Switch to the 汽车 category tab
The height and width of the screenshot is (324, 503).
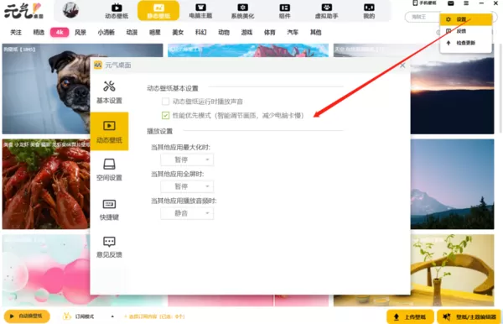click(x=293, y=32)
